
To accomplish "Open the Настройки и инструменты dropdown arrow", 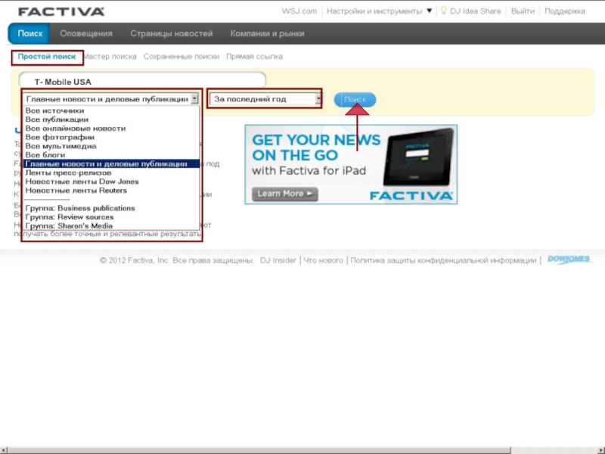I will [429, 11].
